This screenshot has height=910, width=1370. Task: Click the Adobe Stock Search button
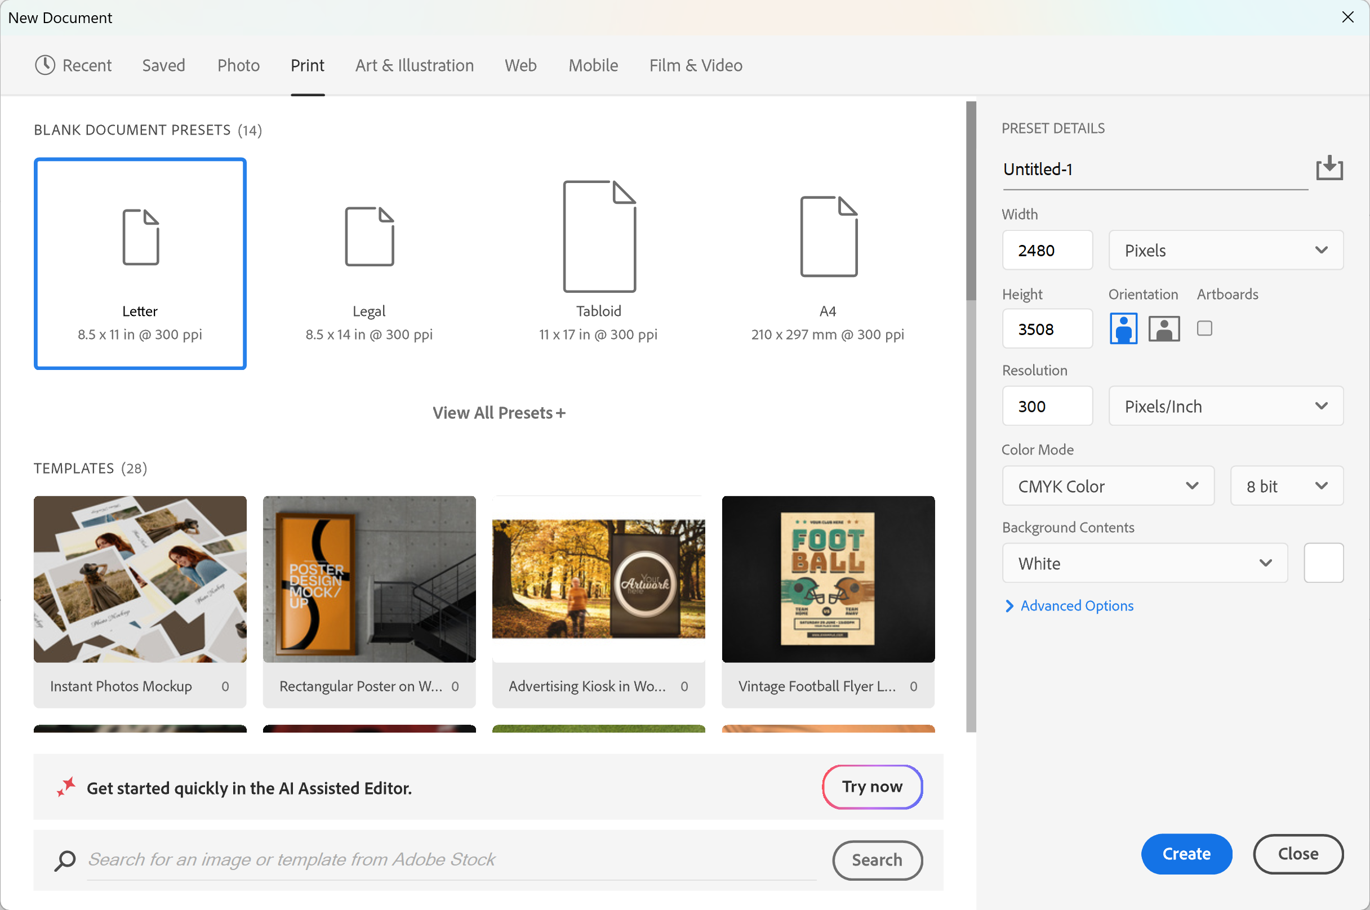(x=877, y=860)
